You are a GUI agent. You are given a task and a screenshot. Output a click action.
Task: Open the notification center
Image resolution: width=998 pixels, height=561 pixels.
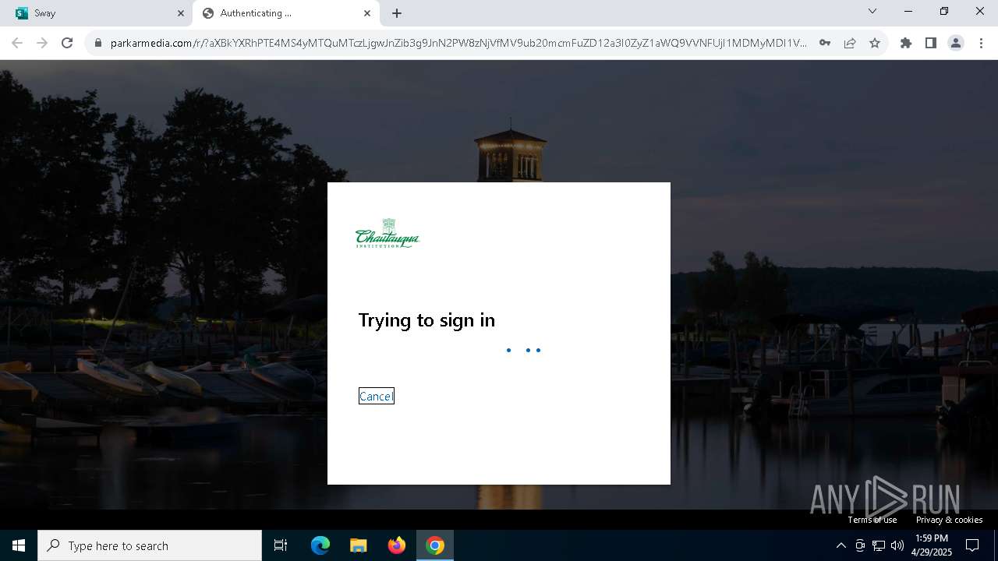pos(972,545)
